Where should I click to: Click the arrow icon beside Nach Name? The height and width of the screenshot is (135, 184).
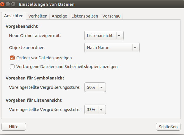point(135,48)
